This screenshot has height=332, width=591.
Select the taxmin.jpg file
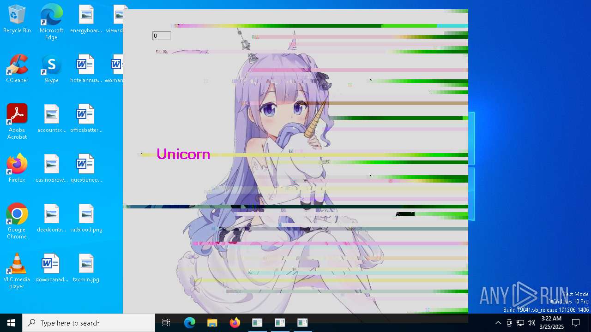click(x=86, y=268)
